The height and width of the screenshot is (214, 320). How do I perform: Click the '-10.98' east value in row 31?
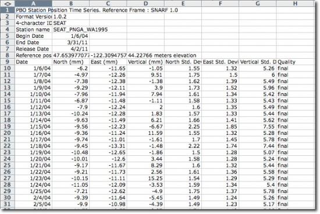tap(108, 204)
